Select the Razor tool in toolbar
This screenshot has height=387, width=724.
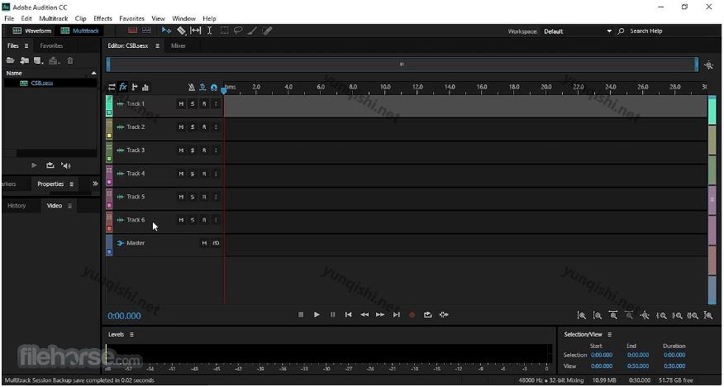point(182,31)
